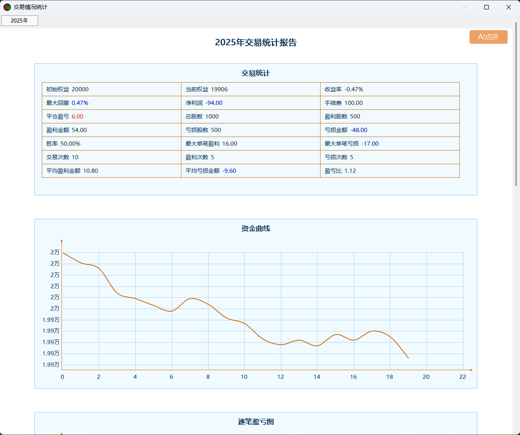
Task: Click the 亏损次数 5 cell
Action: coord(390,157)
